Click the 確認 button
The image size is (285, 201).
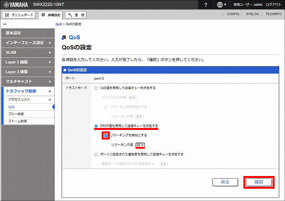pos(259,182)
